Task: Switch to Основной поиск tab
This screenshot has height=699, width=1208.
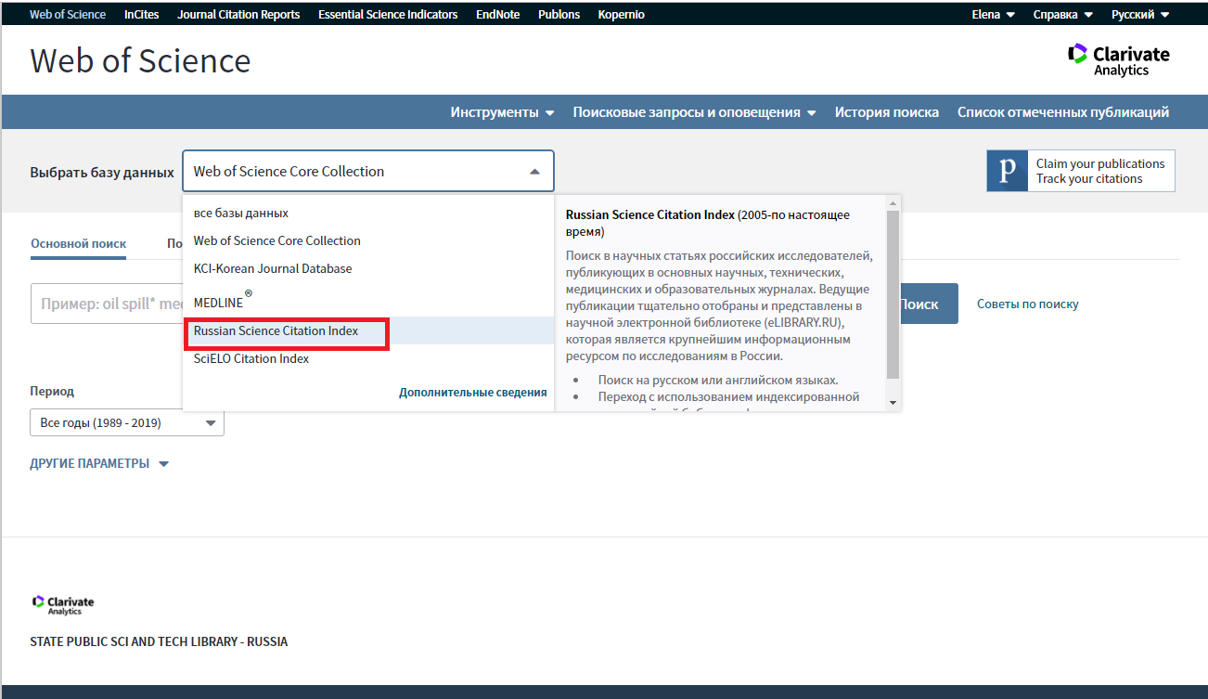Action: (x=78, y=244)
